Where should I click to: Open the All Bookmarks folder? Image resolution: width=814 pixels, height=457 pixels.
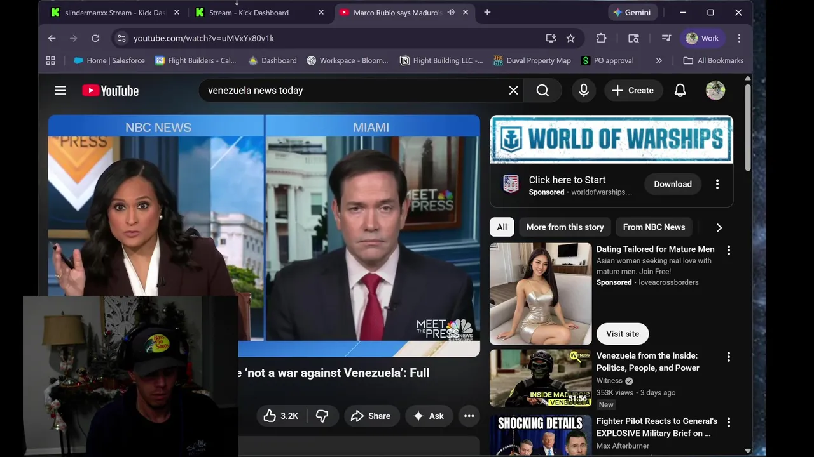point(713,60)
